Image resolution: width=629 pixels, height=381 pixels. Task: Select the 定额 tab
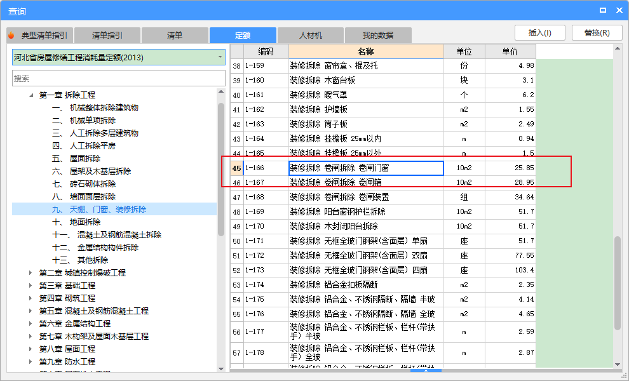pyautogui.click(x=243, y=36)
